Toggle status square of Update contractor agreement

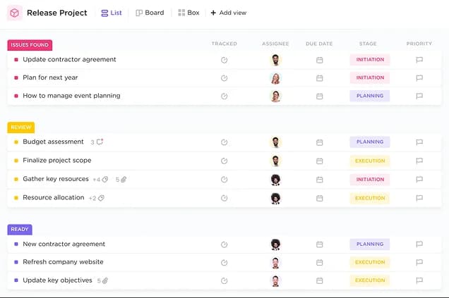[16, 60]
